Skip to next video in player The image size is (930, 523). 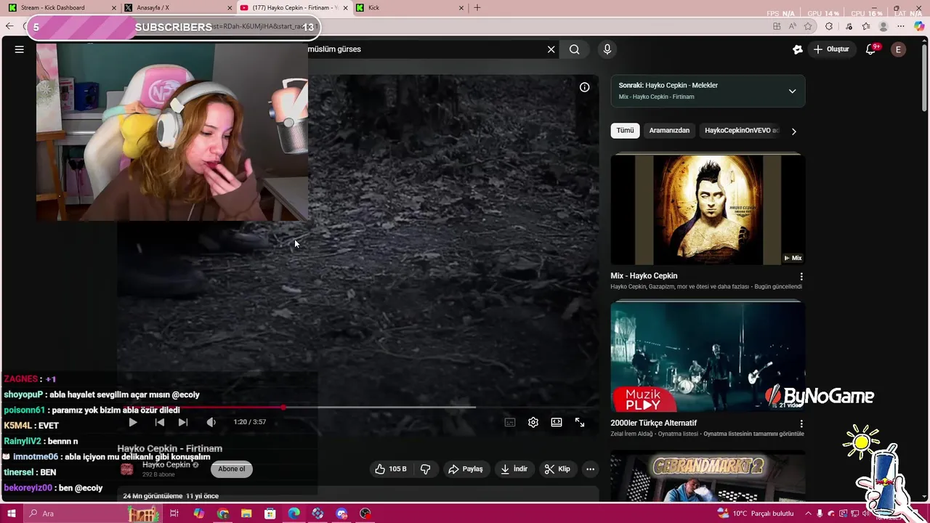coord(183,422)
